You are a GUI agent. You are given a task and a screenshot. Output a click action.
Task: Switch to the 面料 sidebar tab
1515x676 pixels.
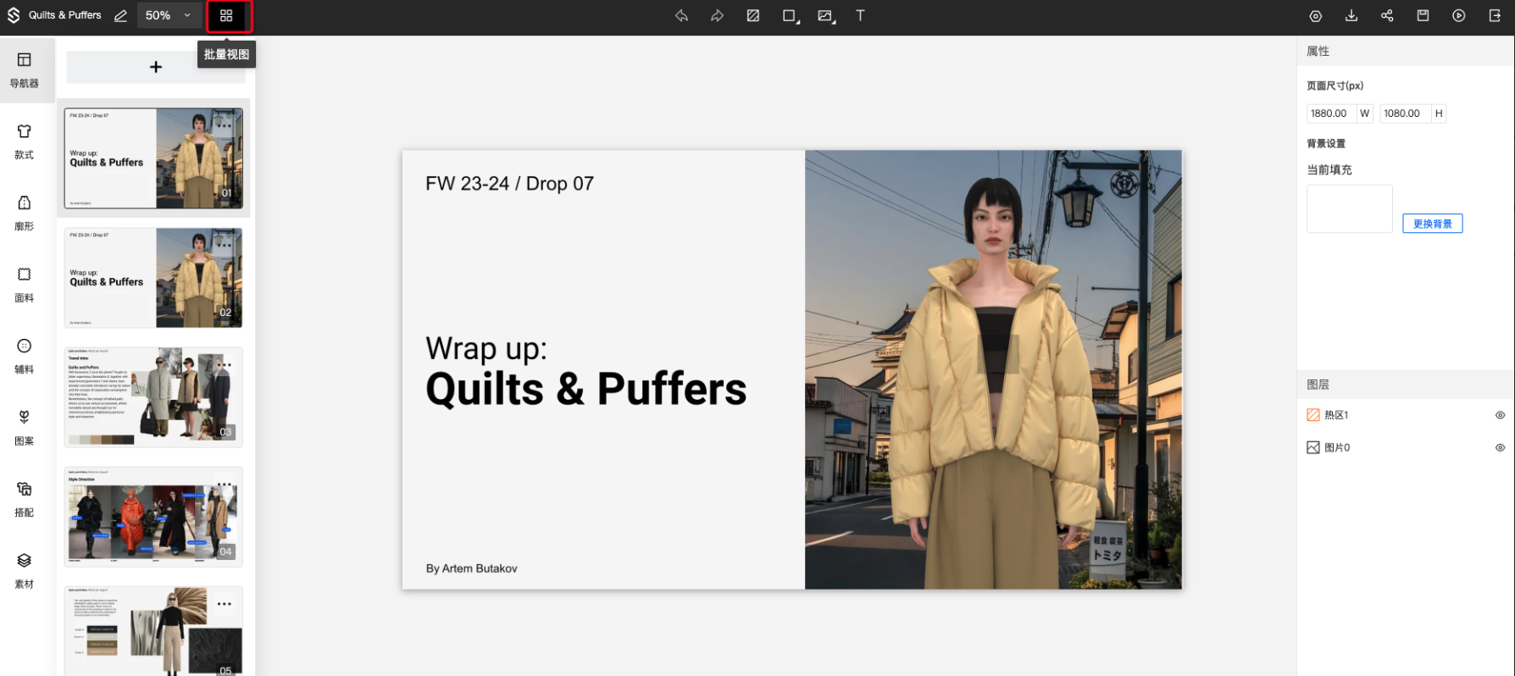[25, 285]
